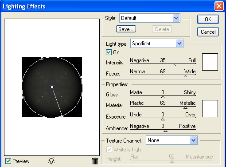This screenshot has height=167, width=226.
Task: Click the Delete style button
Action: tap(162, 29)
